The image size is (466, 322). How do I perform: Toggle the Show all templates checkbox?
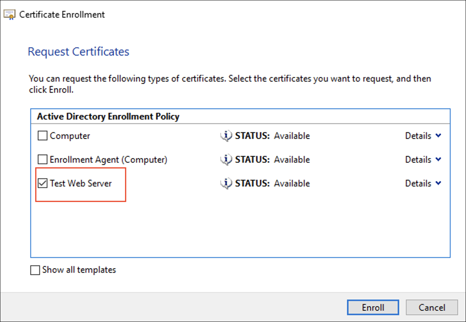[x=35, y=270]
